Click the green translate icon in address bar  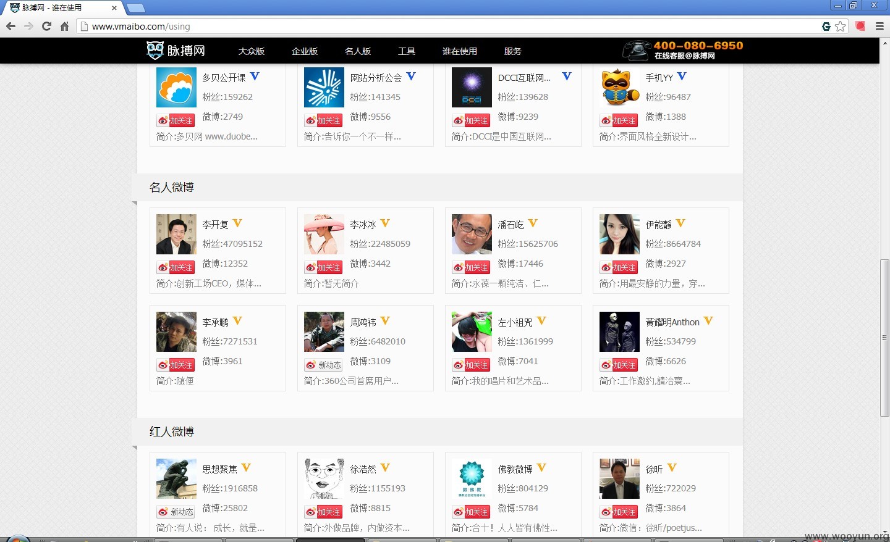826,26
